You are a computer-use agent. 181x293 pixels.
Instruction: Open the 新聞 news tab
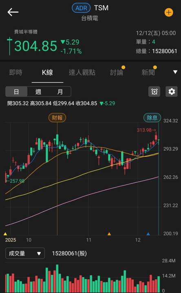pos(148,72)
